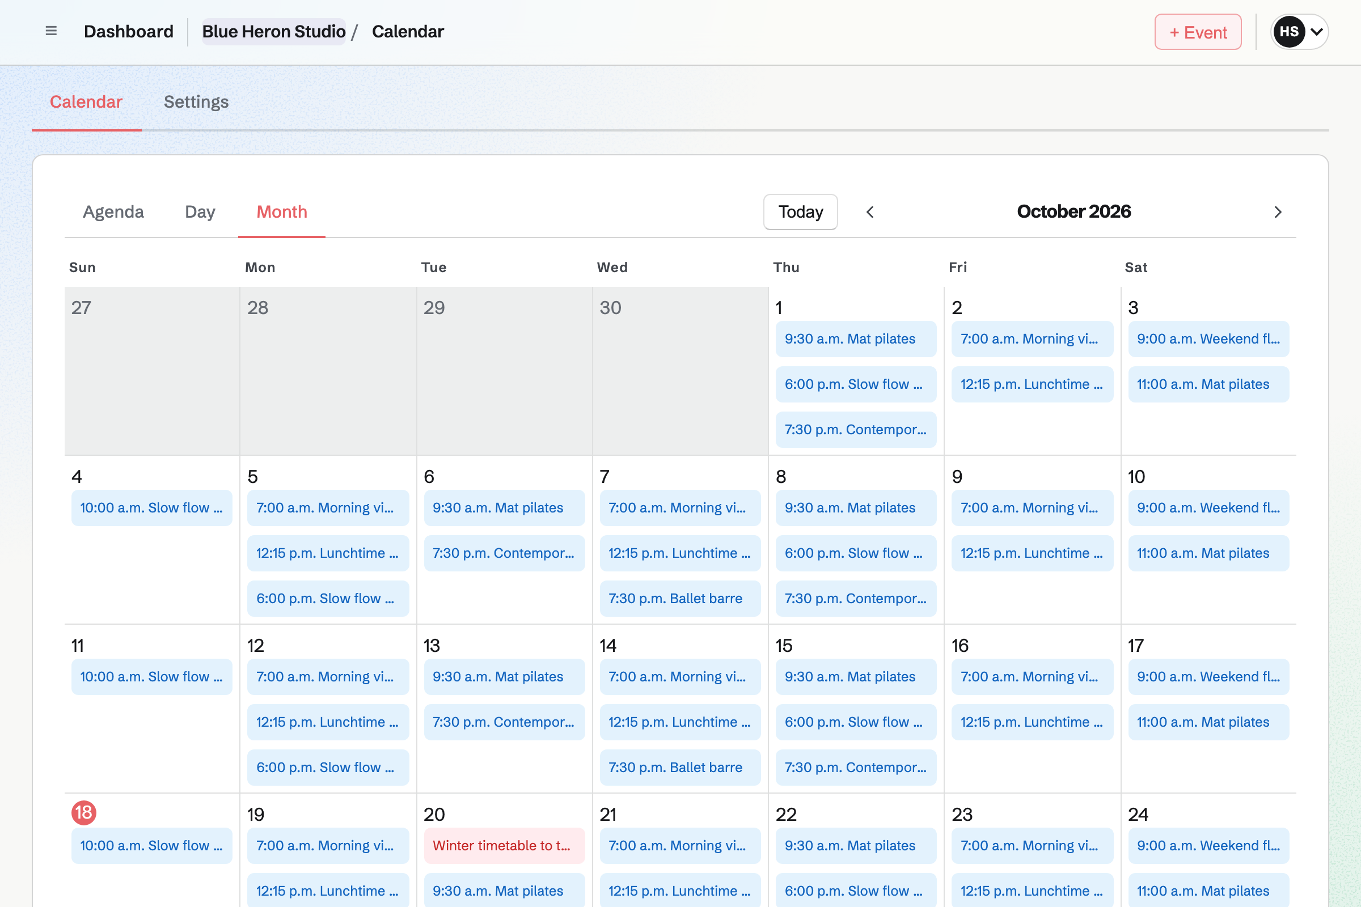
Task: Open 9:30 a.m. Mat pilates on October 13
Action: pyautogui.click(x=504, y=677)
